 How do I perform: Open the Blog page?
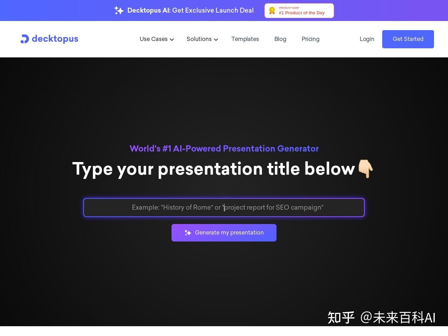(280, 39)
